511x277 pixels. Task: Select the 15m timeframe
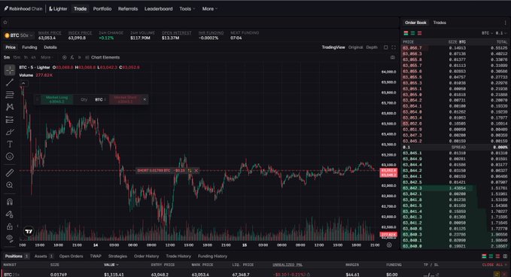[17, 57]
